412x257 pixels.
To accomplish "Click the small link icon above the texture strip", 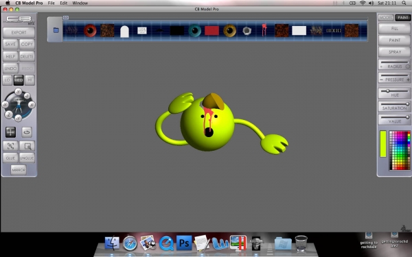I will tap(66, 18).
